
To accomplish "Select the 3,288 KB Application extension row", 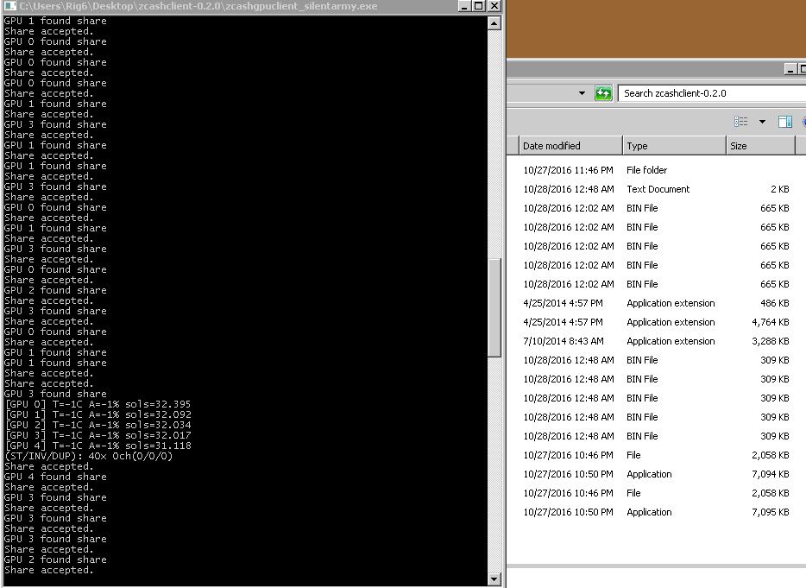I will click(656, 342).
